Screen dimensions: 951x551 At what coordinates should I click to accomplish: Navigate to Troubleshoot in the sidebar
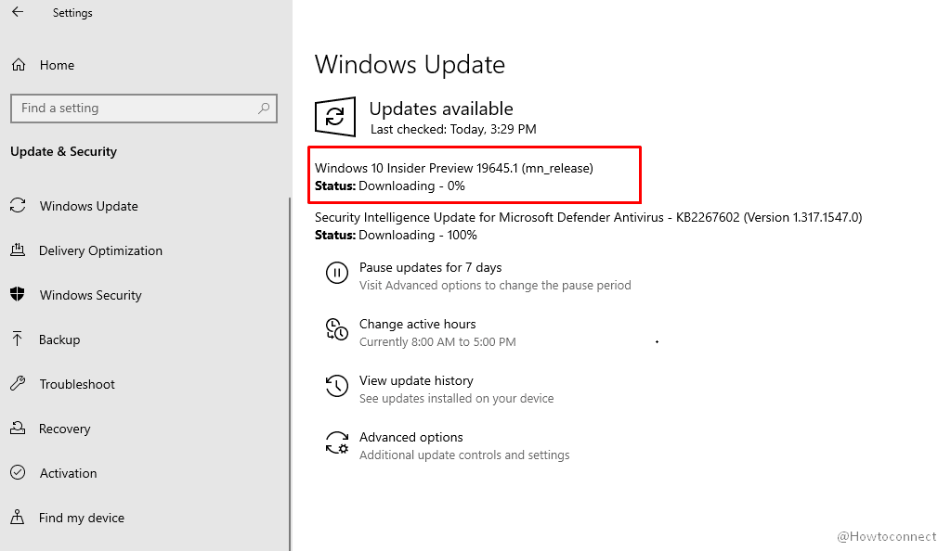(x=79, y=384)
